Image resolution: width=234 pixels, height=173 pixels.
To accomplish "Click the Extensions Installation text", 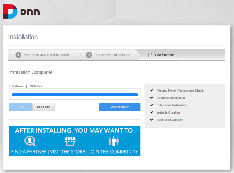I will [x=171, y=105].
